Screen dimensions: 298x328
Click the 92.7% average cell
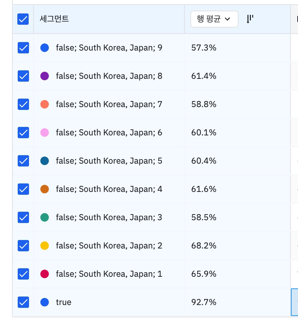(237, 302)
